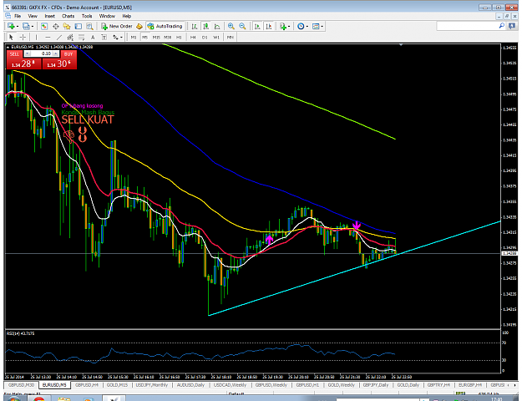This screenshot has height=401, width=522.
Task: Open the Window menu
Action: pos(107,16)
